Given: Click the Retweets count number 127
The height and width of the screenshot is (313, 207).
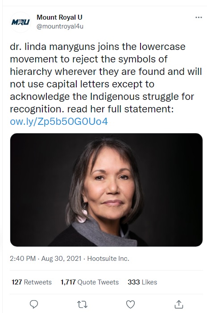Looking at the screenshot, I should [17, 282].
